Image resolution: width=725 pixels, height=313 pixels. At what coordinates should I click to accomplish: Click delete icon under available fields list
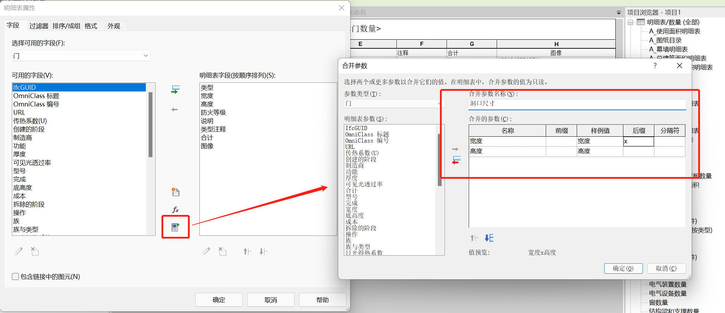tap(35, 251)
